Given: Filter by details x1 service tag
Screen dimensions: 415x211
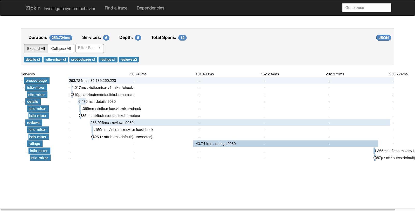Looking at the screenshot, I should [33, 60].
